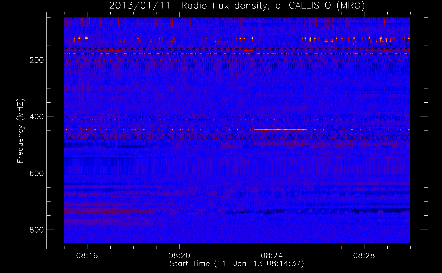Viewport: 442px width, 273px height.
Task: Click the "08:20" time tick label
Action: [179, 256]
